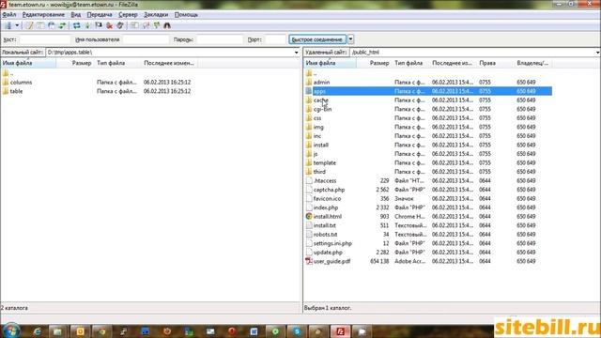This screenshot has height=338, width=601.
Task: Go to the local parent directory entry
Action: click(x=12, y=73)
